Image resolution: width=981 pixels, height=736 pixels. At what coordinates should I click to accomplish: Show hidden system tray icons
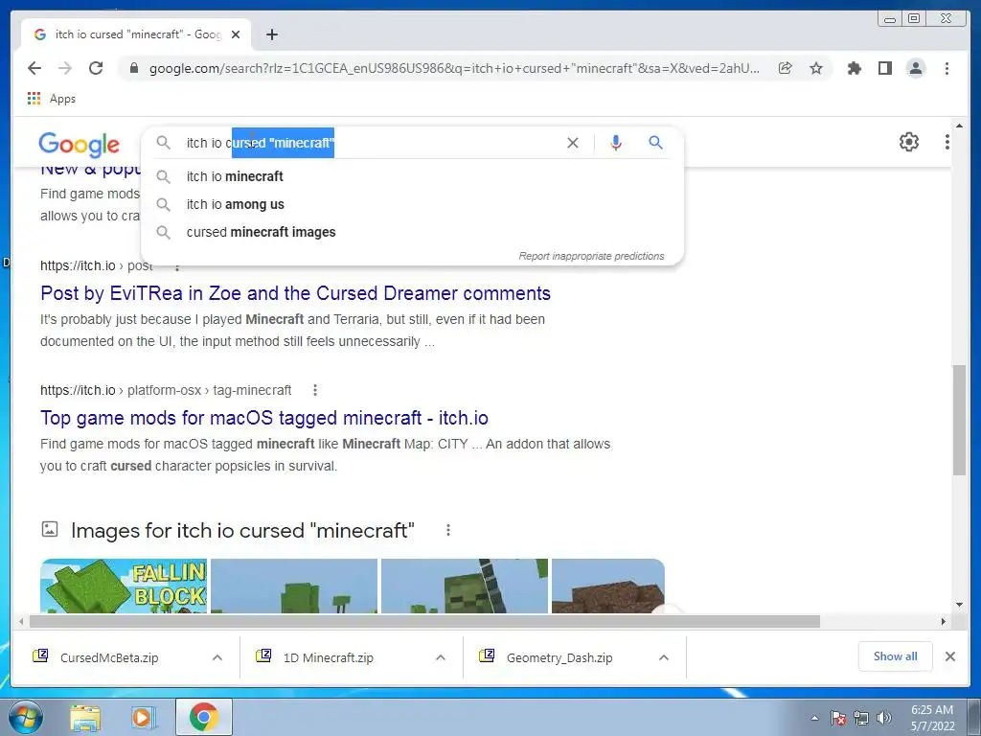pos(814,718)
